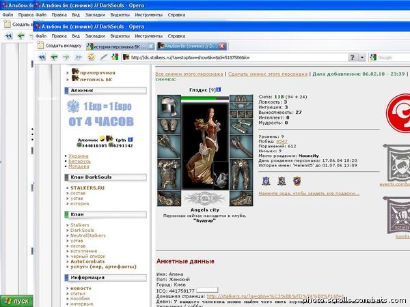Open the Закладки menu in the front window
This screenshot has width=410, height=307.
95,36
